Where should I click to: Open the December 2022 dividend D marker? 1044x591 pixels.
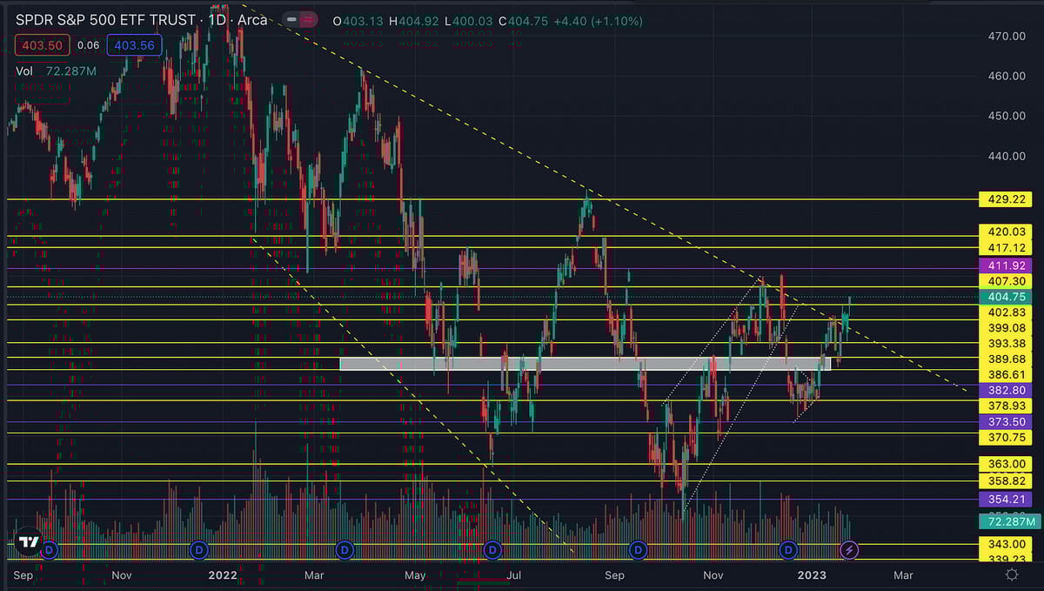(x=789, y=549)
